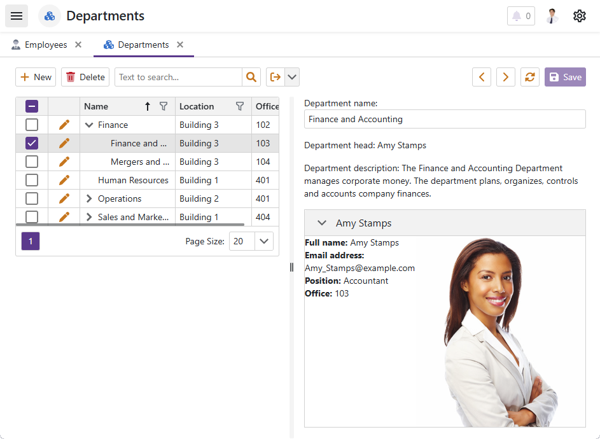600x439 pixels.
Task: Open the Location column filter
Action: (x=239, y=106)
